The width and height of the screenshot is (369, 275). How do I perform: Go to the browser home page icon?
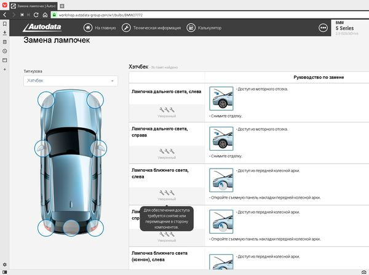click(45, 15)
